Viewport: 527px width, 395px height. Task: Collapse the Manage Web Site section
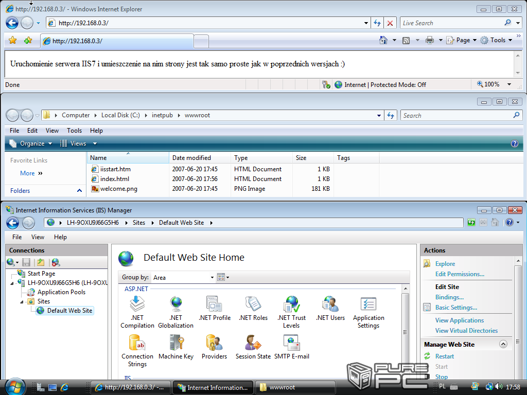(503, 344)
